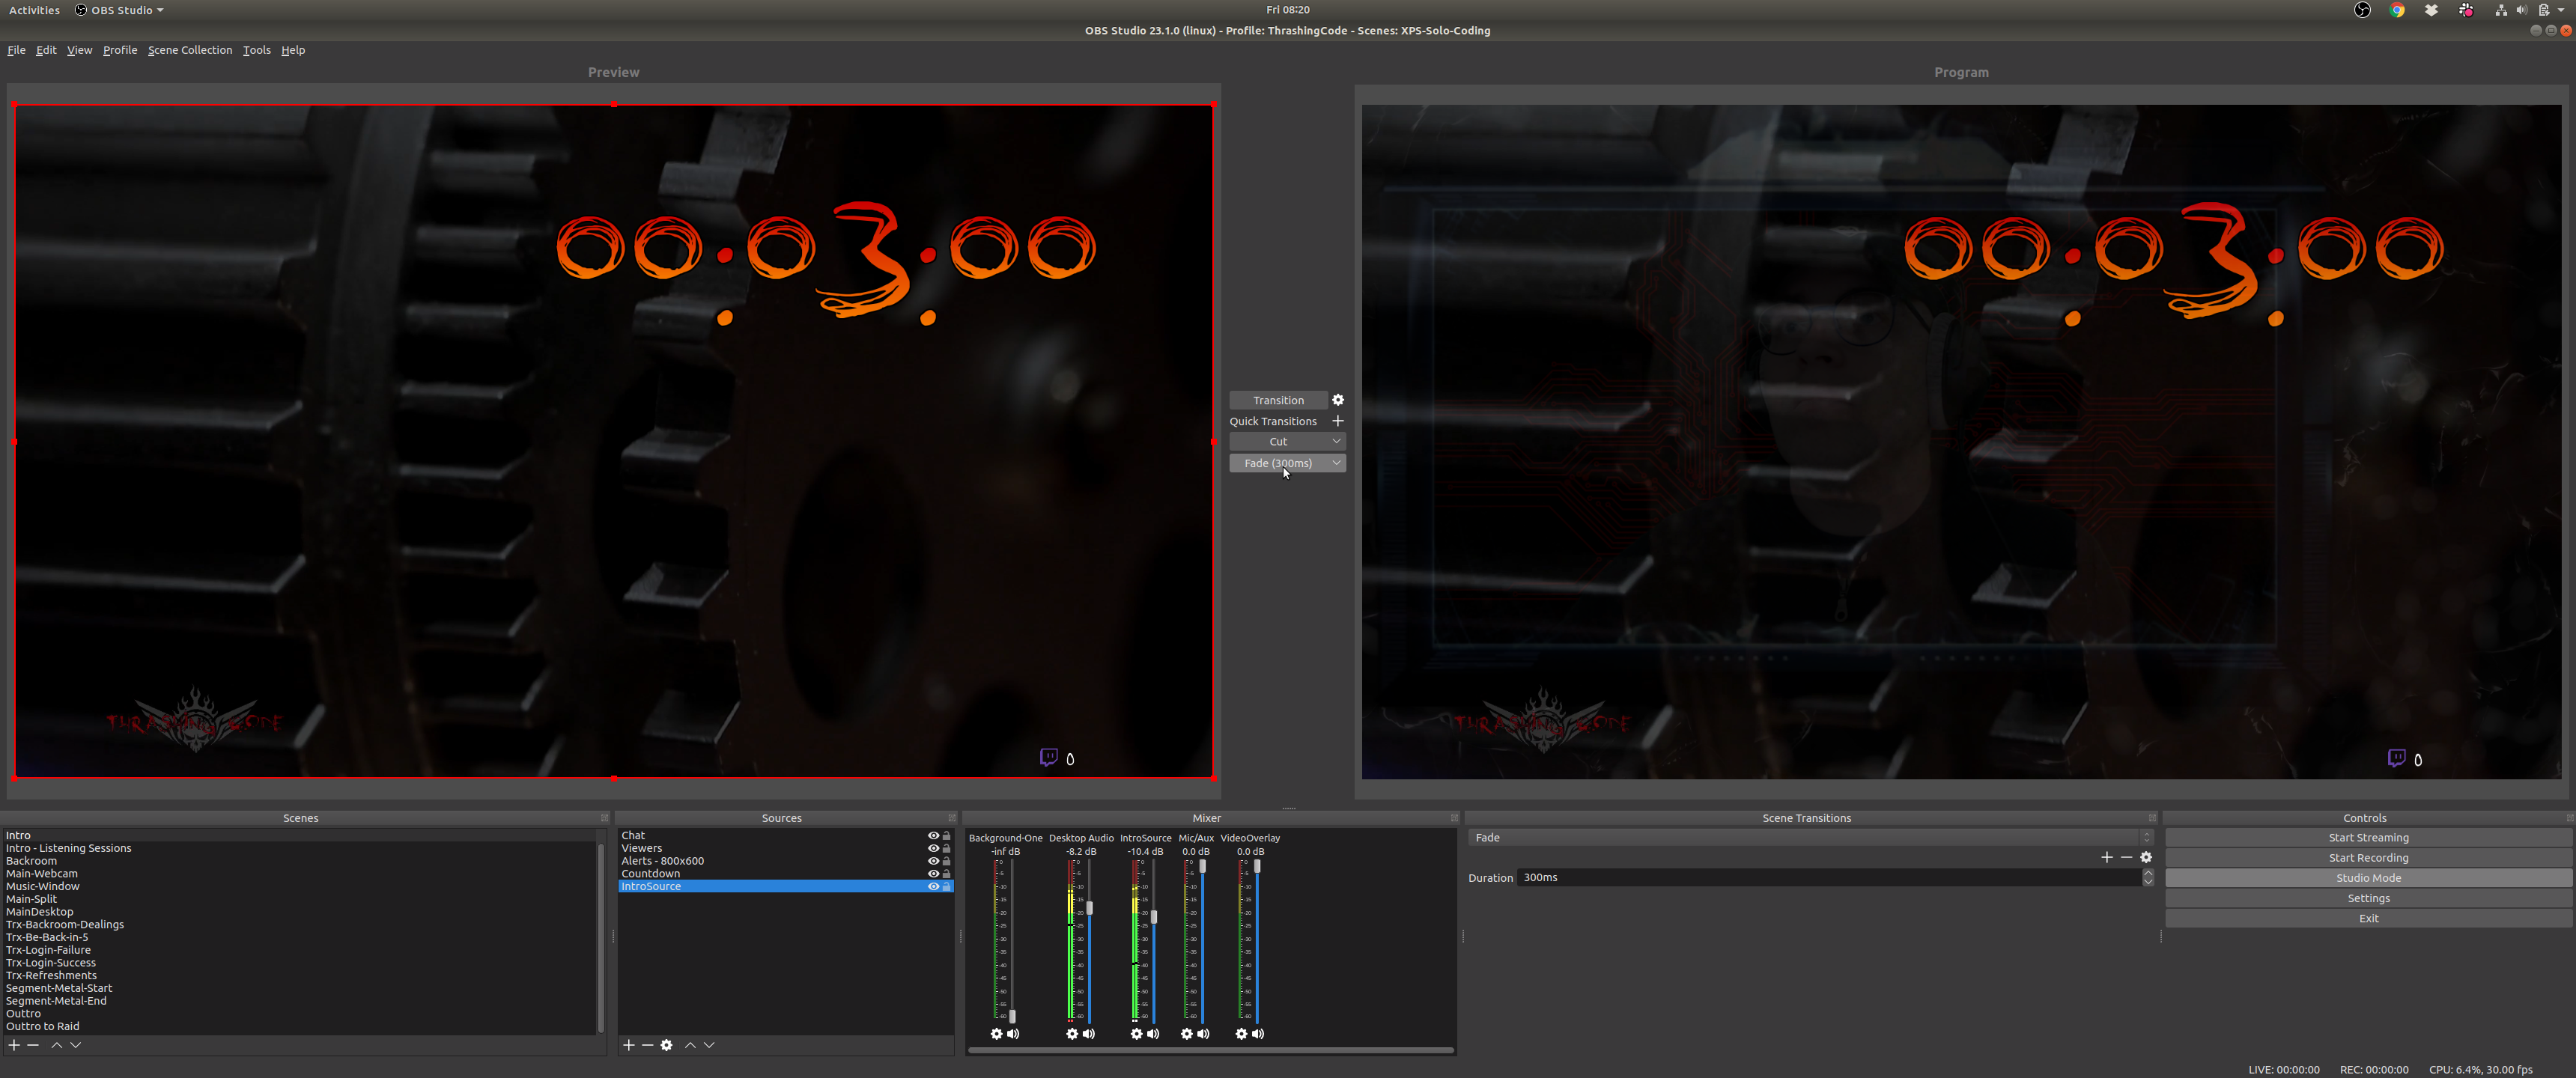The width and height of the screenshot is (2576, 1078).
Task: Add a quick transition with plus icon
Action: tap(1338, 421)
